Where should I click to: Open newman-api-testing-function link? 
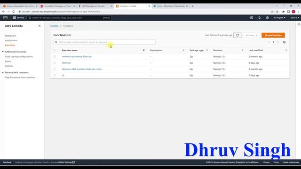pyautogui.click(x=77, y=57)
